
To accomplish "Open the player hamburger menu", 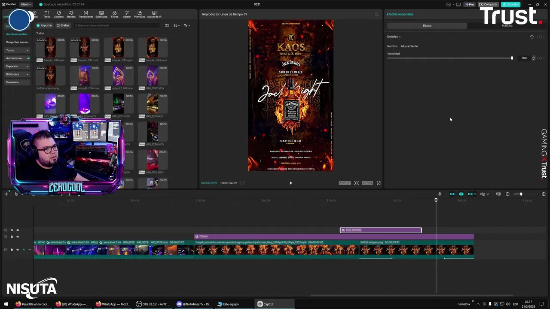I will click(377, 14).
